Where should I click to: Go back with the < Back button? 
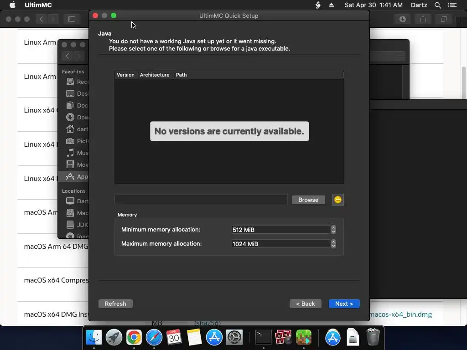coord(305,304)
